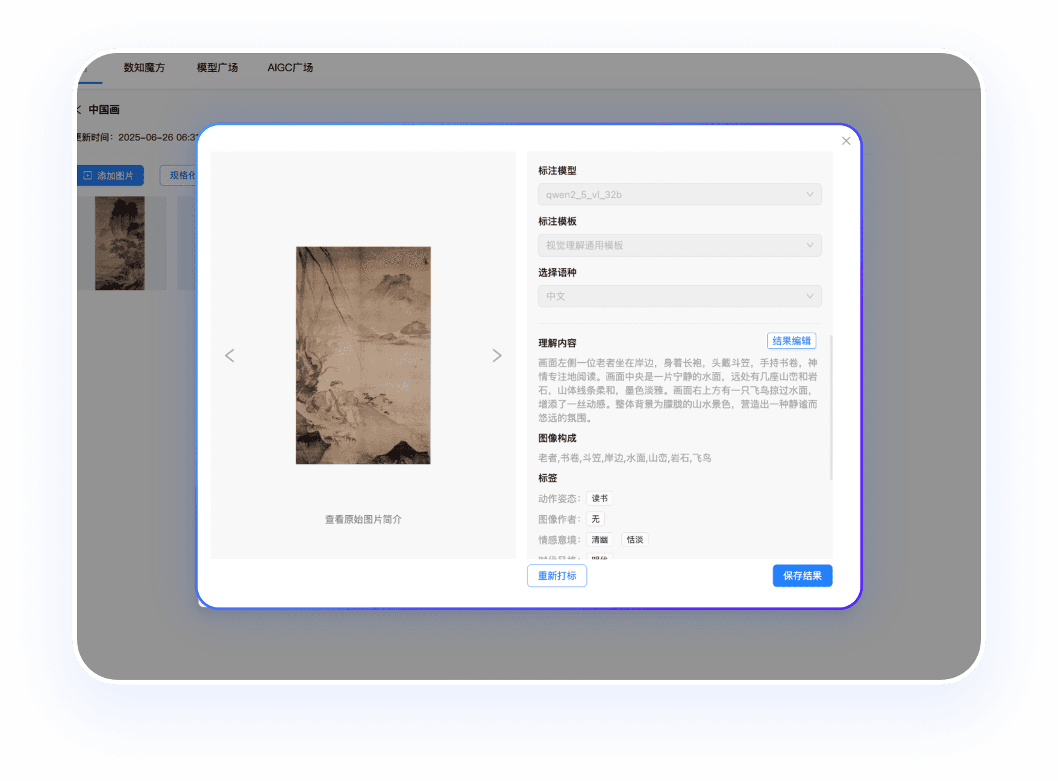Save results with 保存结果 button
This screenshot has height=781, width=1058.
coord(802,576)
